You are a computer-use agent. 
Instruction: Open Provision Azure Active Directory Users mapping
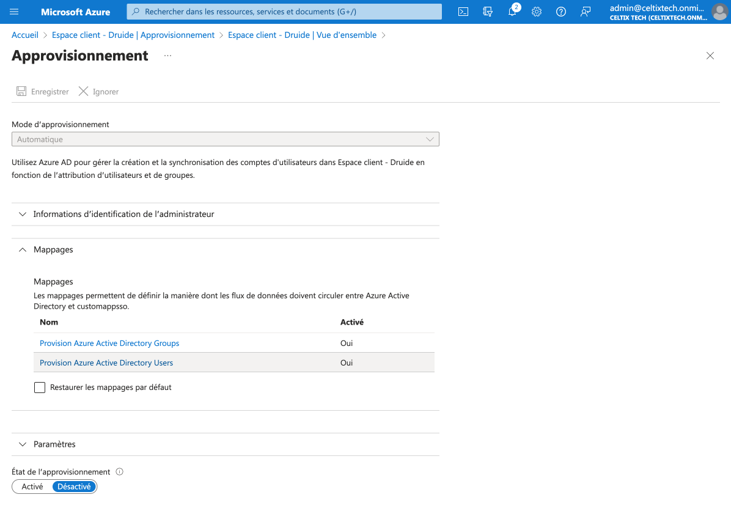[x=106, y=362]
